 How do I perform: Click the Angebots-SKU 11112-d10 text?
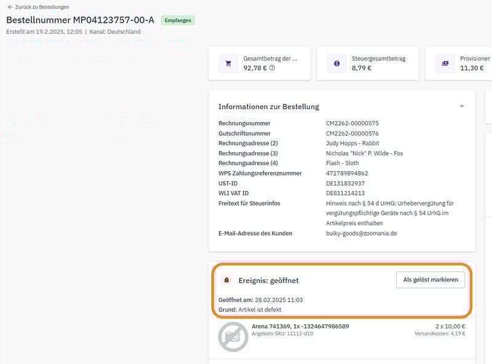(x=282, y=334)
